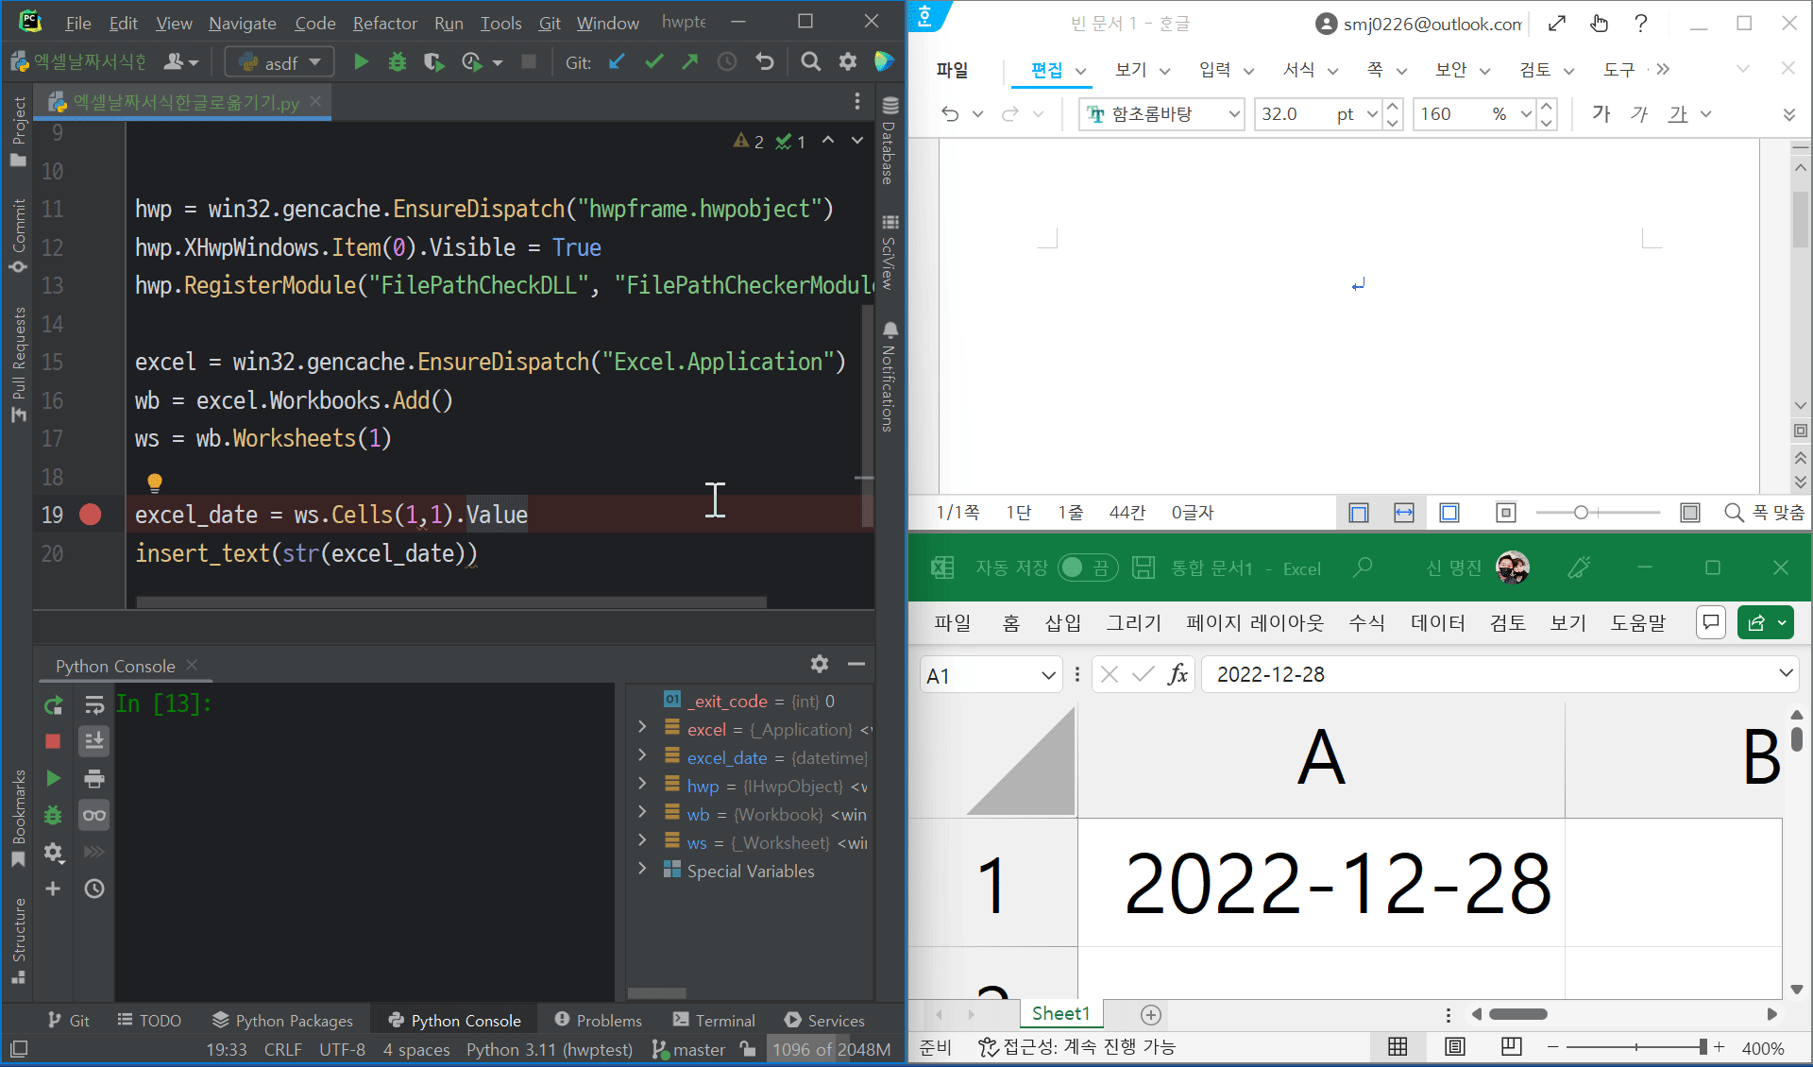The image size is (1813, 1067).
Task: Click the Debug bug icon in PyCharm toolbar
Action: [398, 62]
